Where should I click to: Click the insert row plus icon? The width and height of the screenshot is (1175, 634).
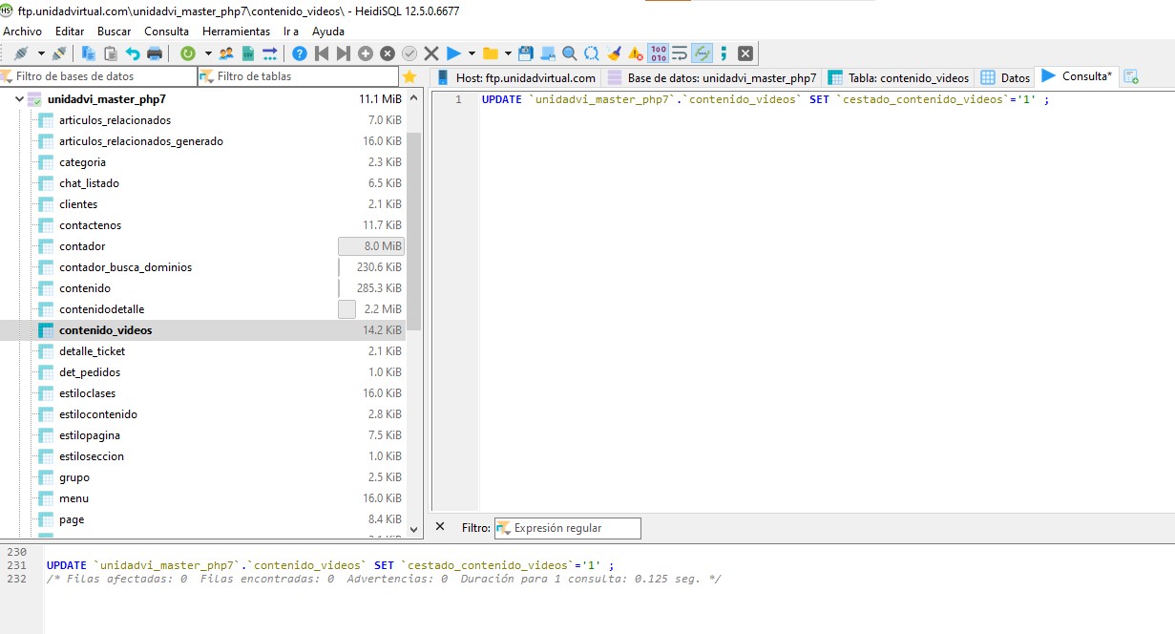pyautogui.click(x=366, y=53)
